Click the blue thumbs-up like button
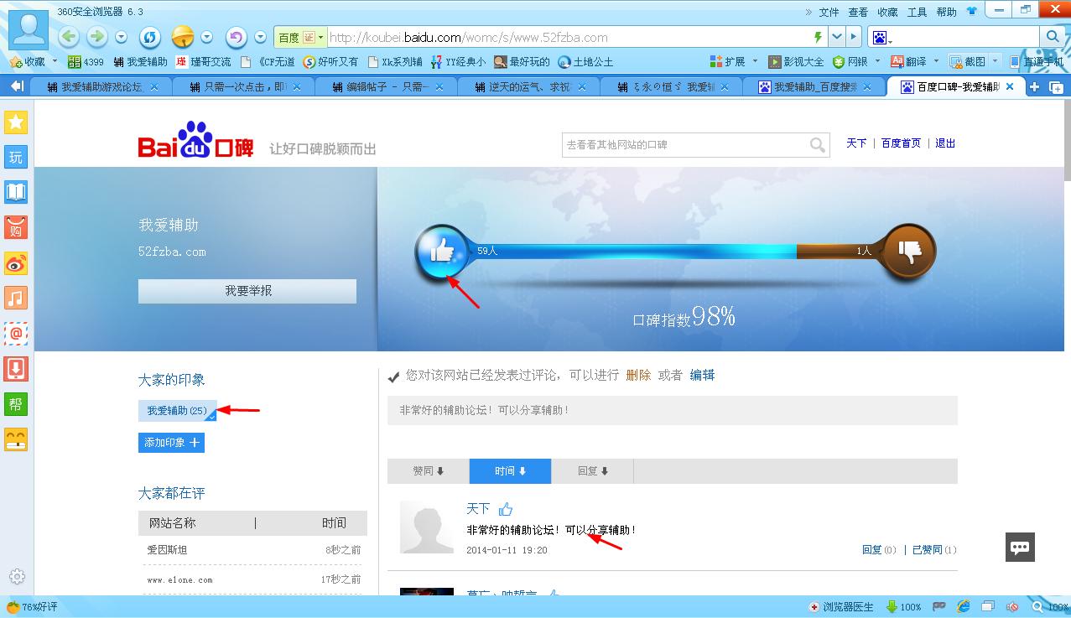 click(442, 251)
